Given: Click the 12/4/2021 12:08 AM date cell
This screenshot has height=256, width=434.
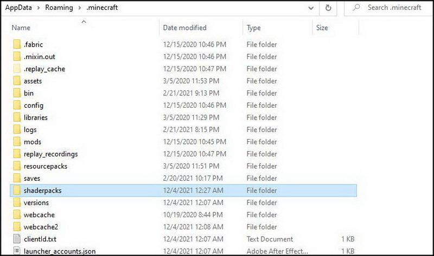Looking at the screenshot, I should [193, 227].
